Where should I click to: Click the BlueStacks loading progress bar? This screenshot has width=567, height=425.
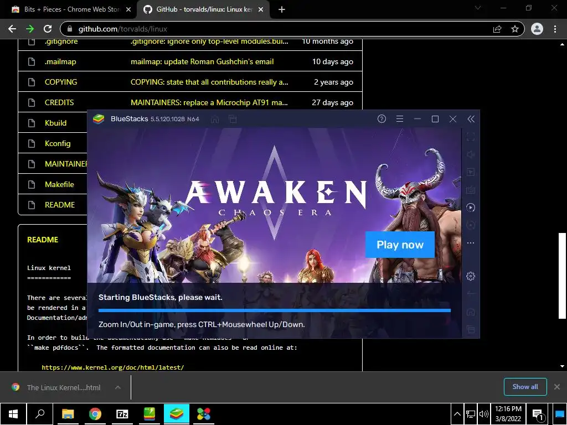(x=275, y=310)
